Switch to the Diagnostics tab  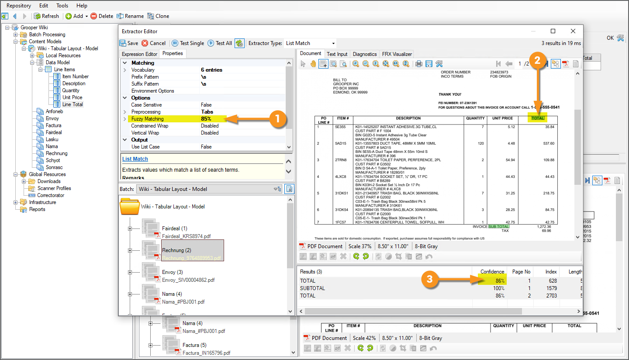(x=364, y=54)
